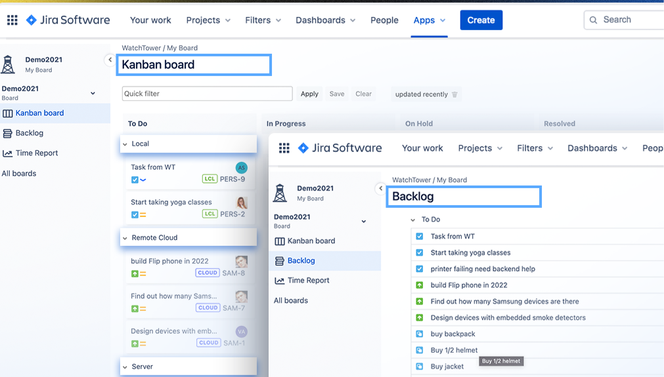Viewport: 664px width, 377px height.
Task: Click assignee avatar on the SAM-7 card
Action: pos(242,297)
